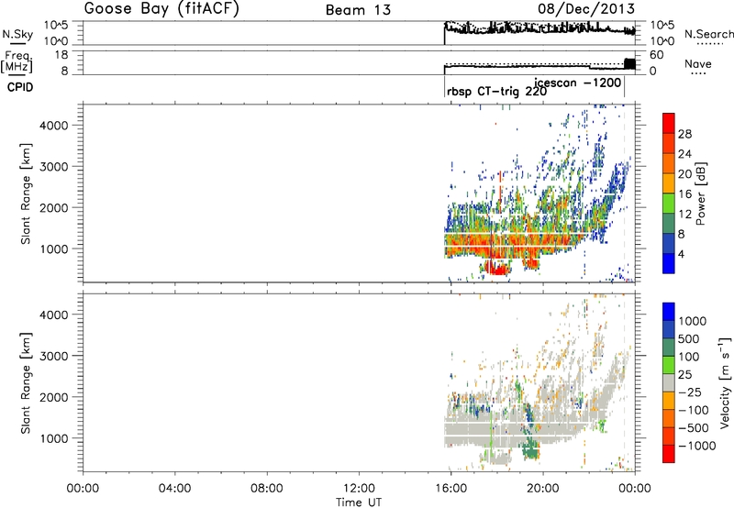Click the 'Velocity [m s-1]' colorbar title
This screenshot has width=734, height=508.
(725, 382)
